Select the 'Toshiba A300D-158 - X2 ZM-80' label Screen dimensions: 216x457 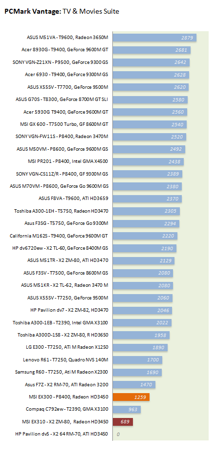coord(63,335)
